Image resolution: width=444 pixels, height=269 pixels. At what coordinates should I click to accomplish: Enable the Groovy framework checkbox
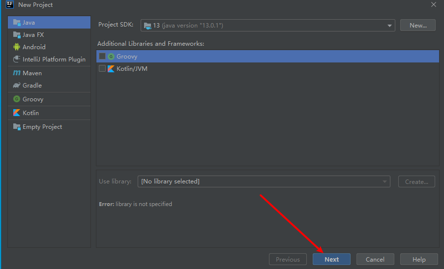coord(102,57)
